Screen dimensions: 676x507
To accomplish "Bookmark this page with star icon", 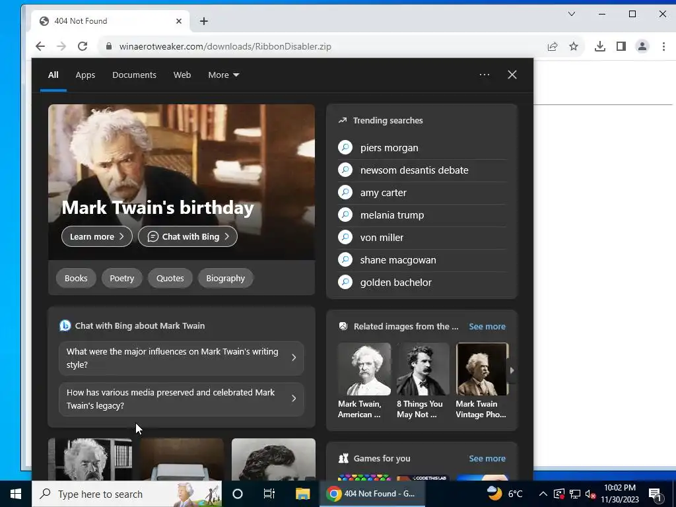I will point(574,46).
